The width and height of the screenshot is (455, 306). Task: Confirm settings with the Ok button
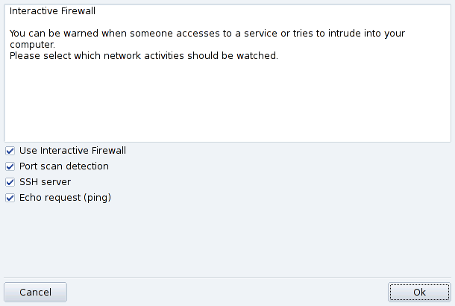point(419,292)
